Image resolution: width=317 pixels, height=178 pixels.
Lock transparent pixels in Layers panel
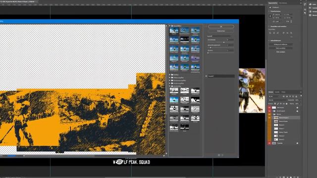pyautogui.click(x=275, y=104)
